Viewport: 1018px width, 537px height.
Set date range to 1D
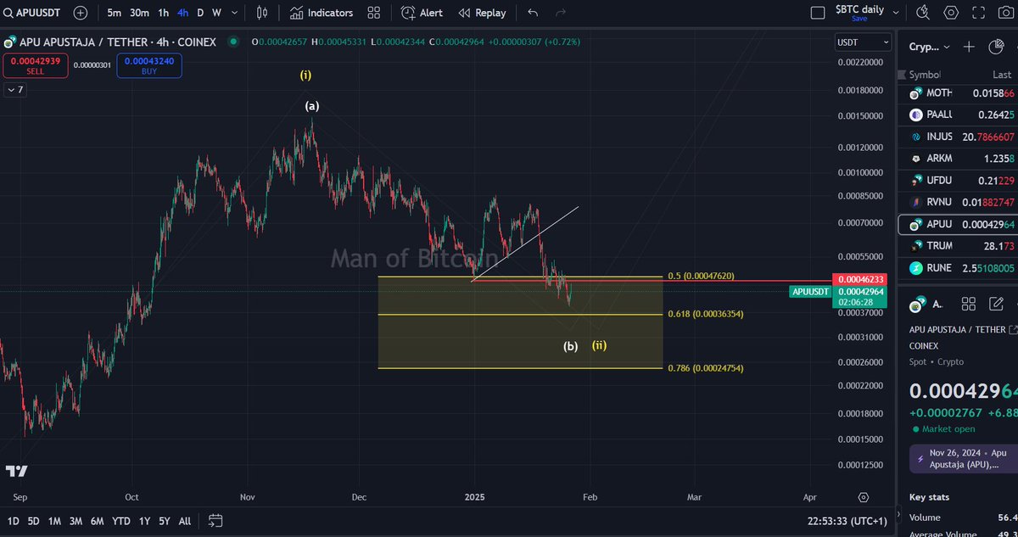12,520
